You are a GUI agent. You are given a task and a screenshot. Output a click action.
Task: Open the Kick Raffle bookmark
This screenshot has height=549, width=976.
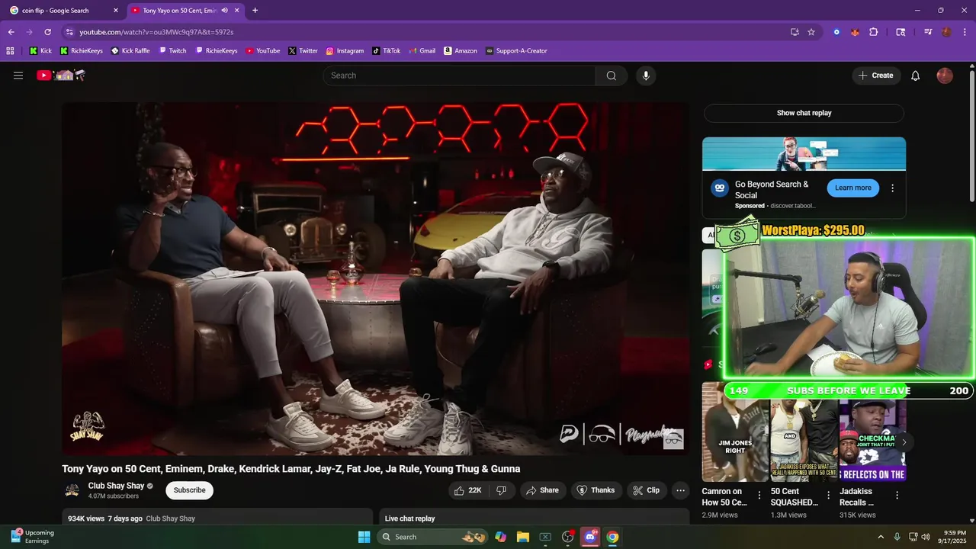coord(130,51)
